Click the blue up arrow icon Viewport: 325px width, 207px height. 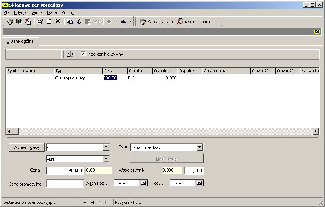(123, 21)
